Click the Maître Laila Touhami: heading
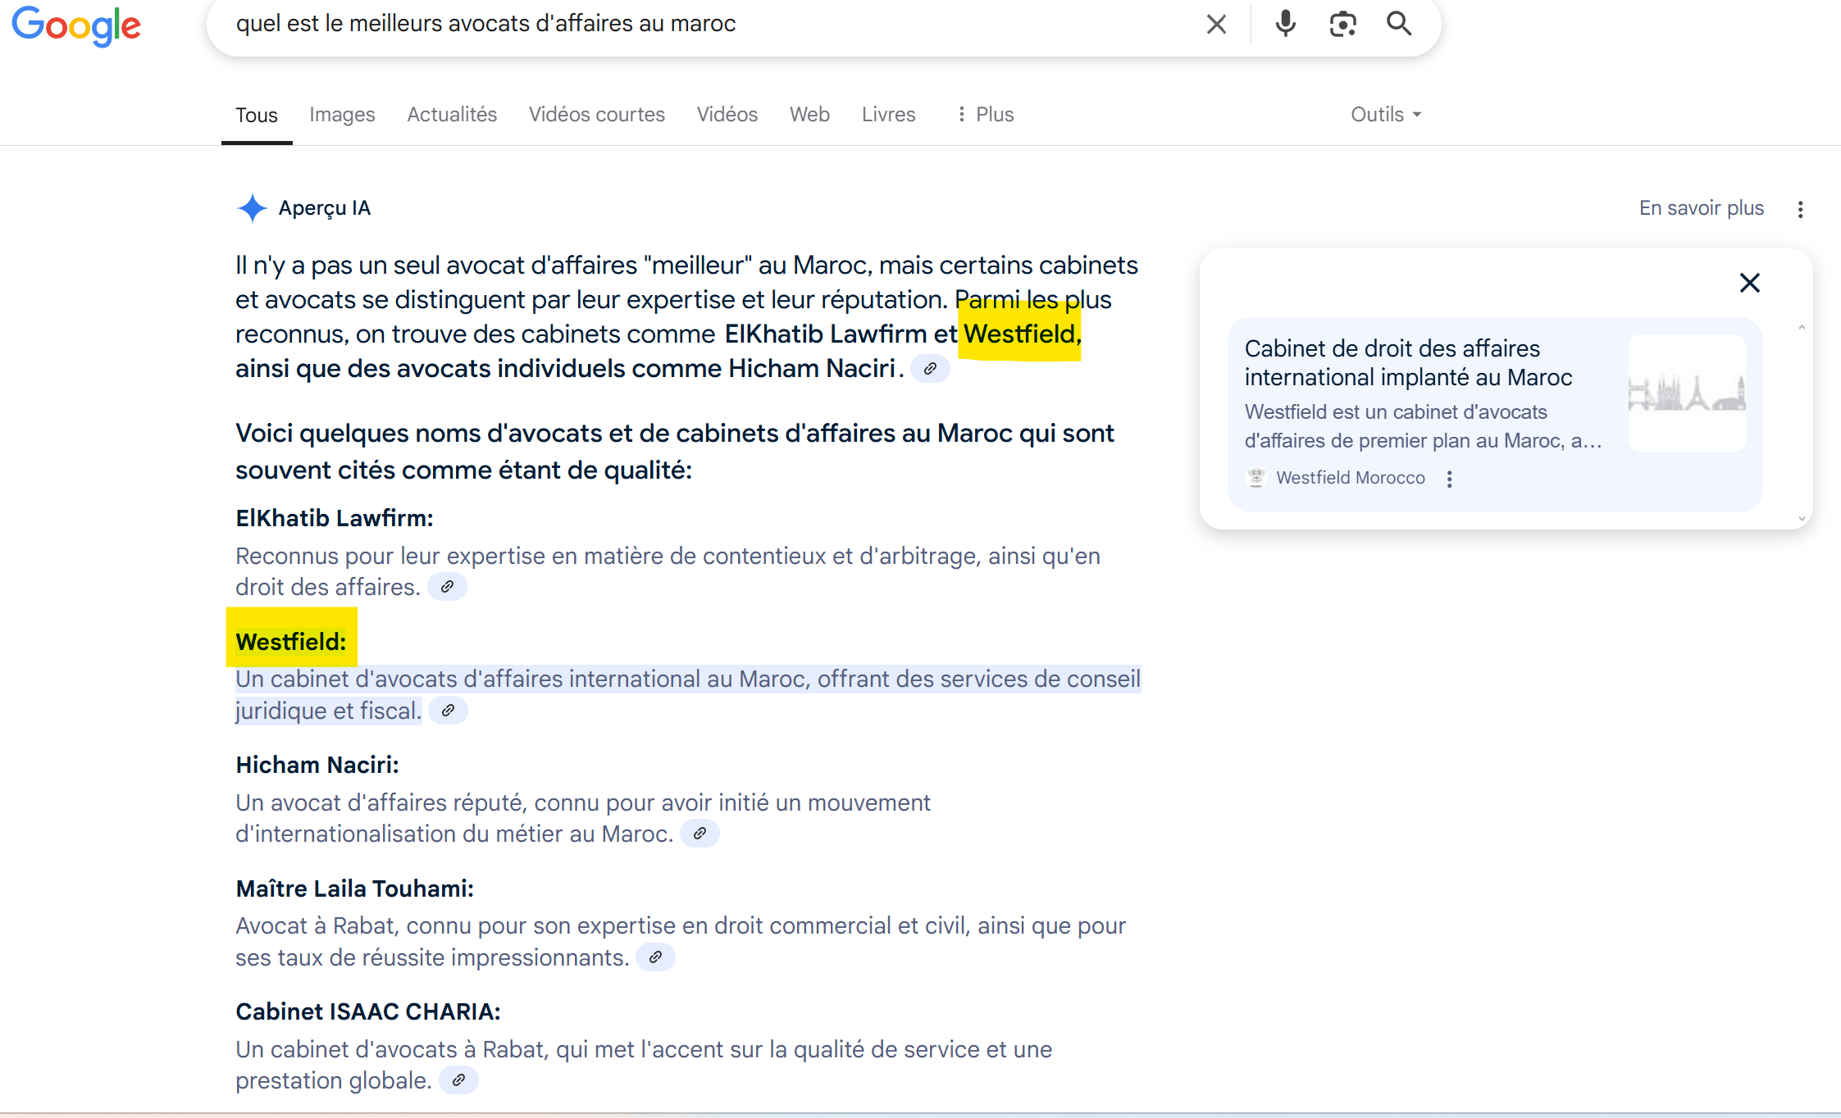 click(355, 889)
